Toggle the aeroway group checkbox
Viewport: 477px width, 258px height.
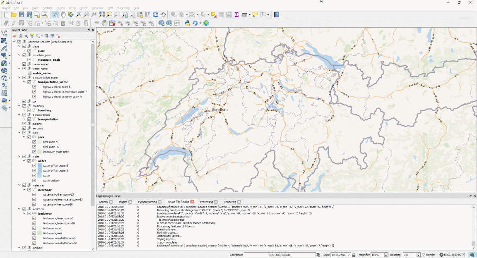click(x=24, y=128)
